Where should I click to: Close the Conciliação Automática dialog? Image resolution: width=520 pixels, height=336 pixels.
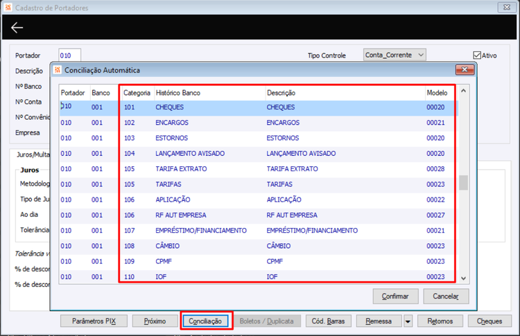point(465,69)
